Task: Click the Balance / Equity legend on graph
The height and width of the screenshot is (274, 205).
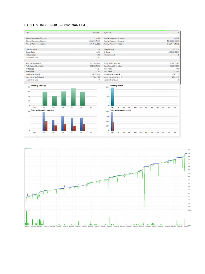Action: (28, 149)
